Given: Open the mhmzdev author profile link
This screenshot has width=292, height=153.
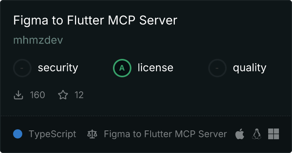Looking at the screenshot, I should pos(38,40).
